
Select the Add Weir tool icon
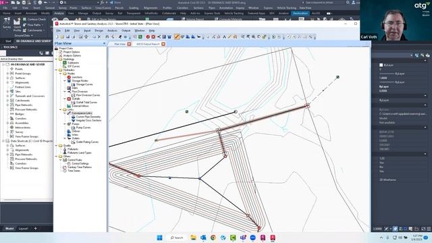pyautogui.click(x=193, y=36)
